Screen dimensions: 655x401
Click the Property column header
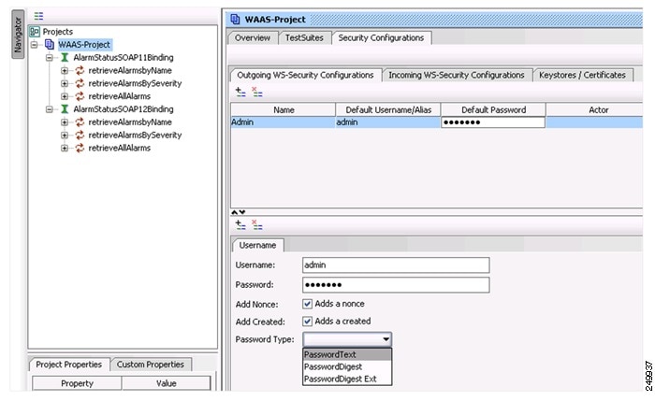click(77, 383)
